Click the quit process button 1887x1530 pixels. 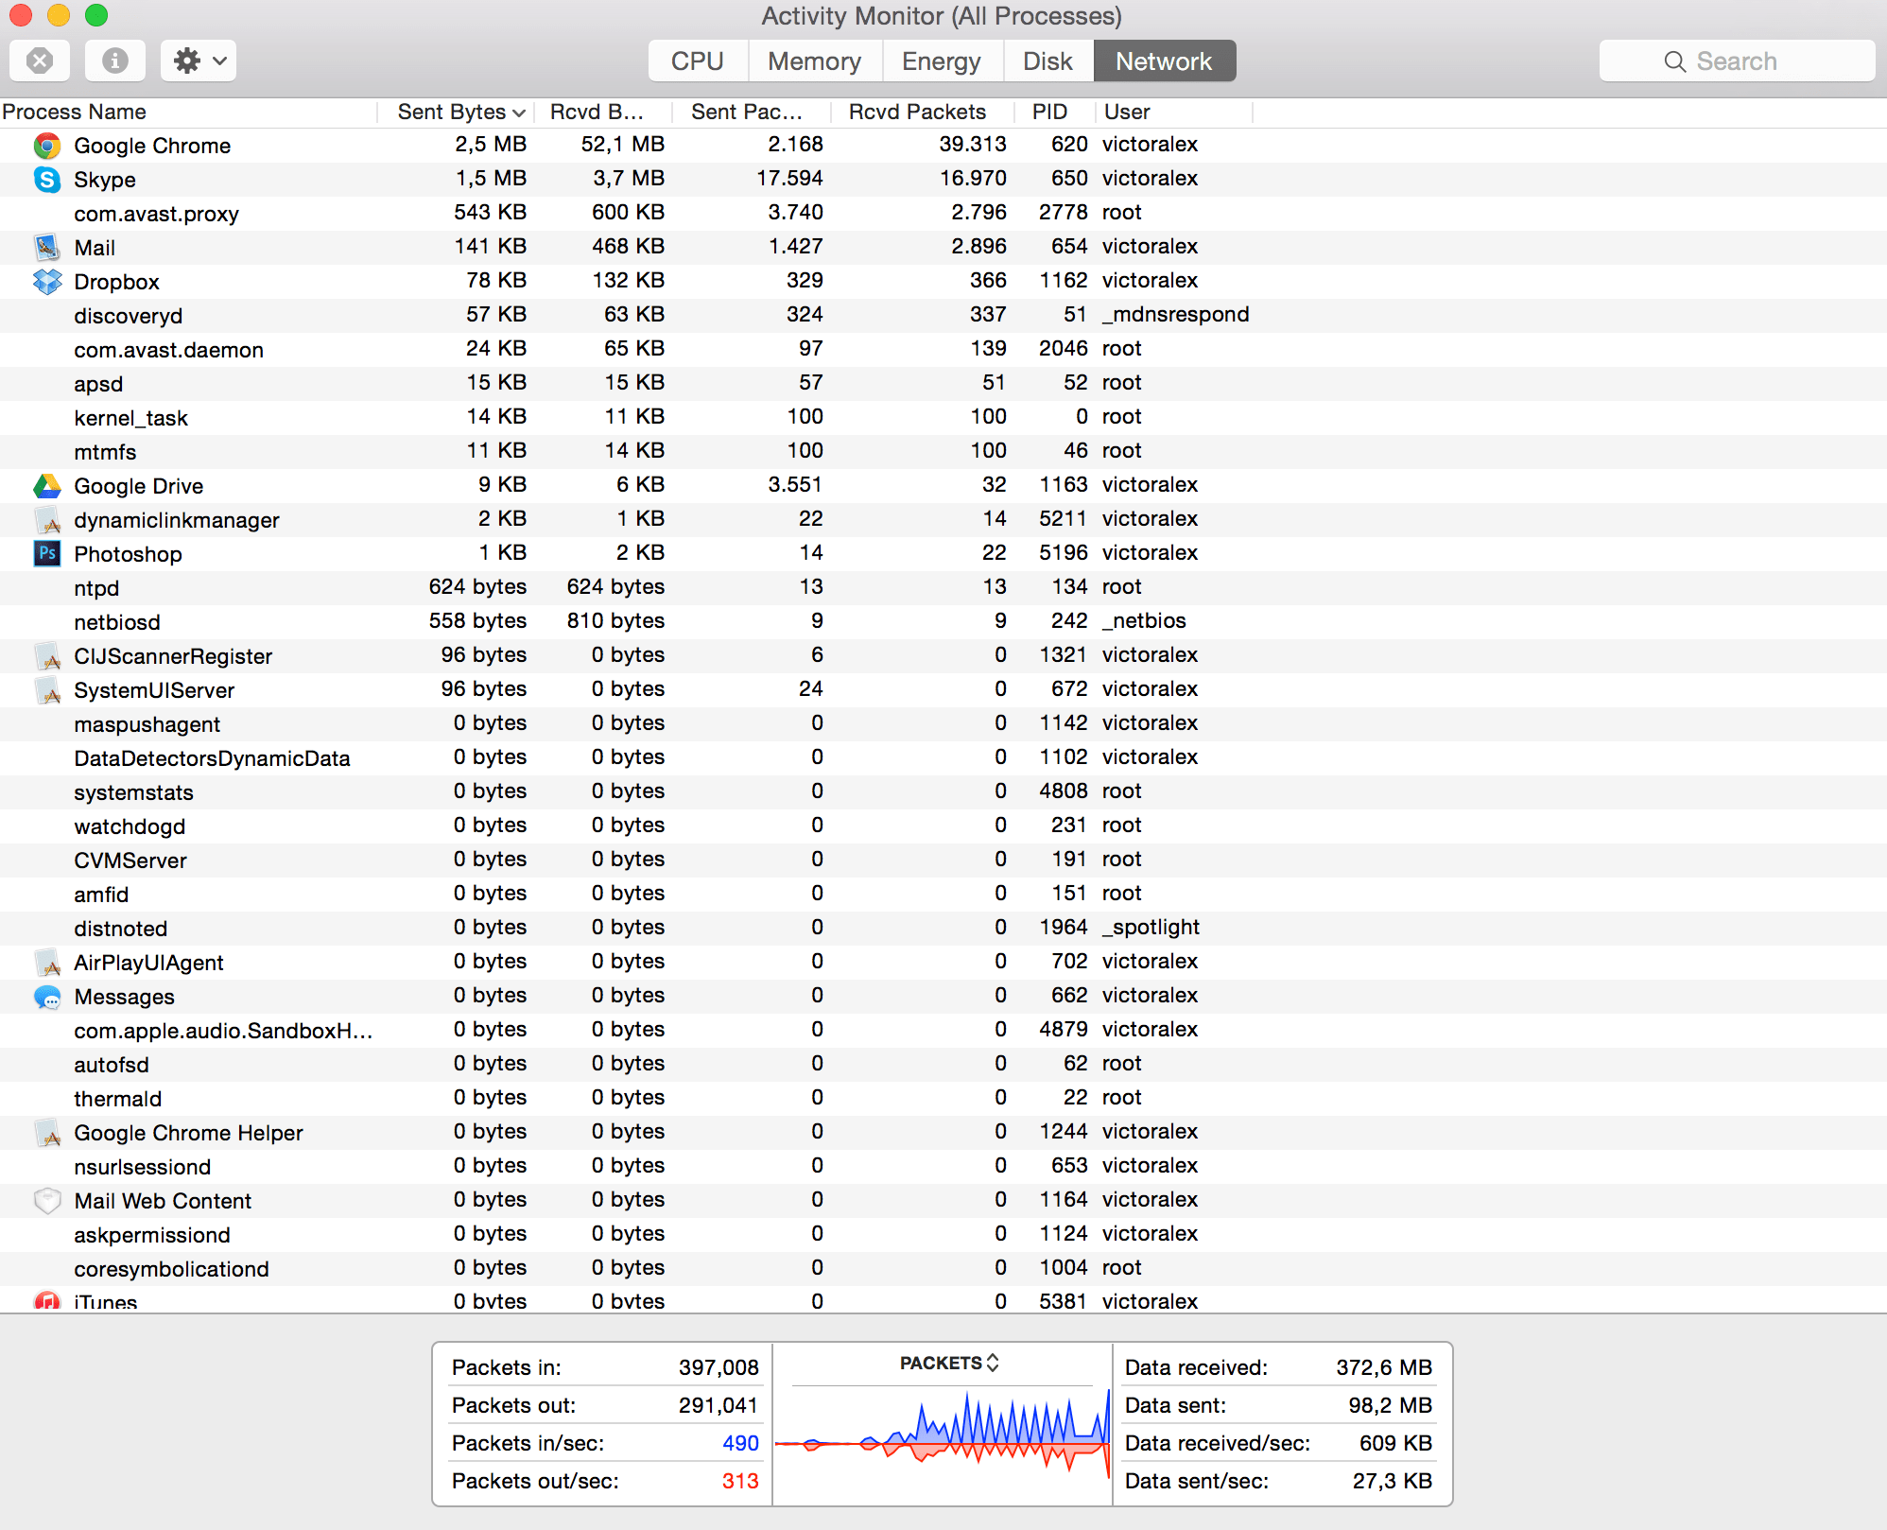pyautogui.click(x=39, y=60)
